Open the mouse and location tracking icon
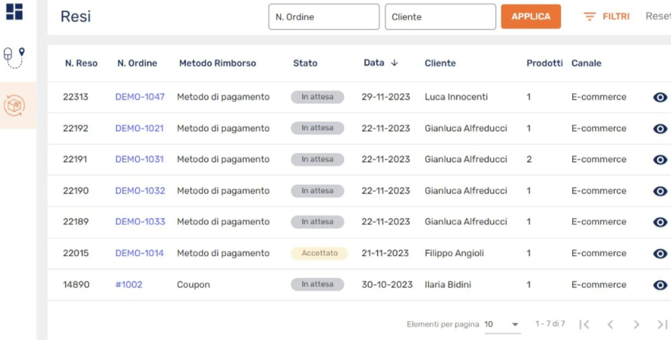The height and width of the screenshot is (340, 671). coord(14,56)
